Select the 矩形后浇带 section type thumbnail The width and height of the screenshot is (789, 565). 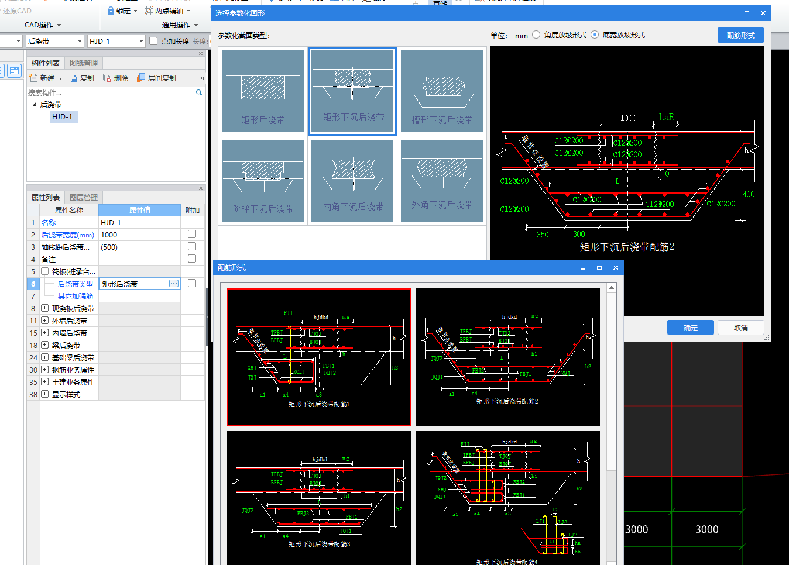[x=263, y=91]
